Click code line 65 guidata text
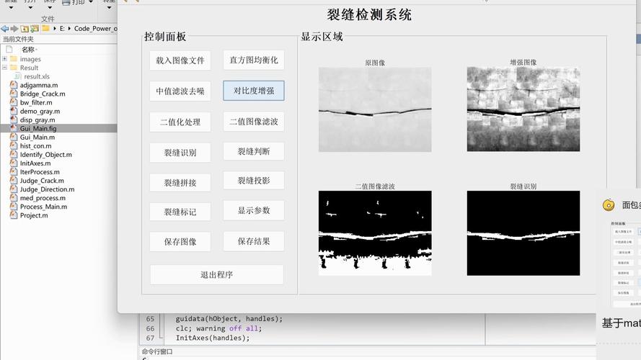The height and width of the screenshot is (360, 641). pos(229,319)
